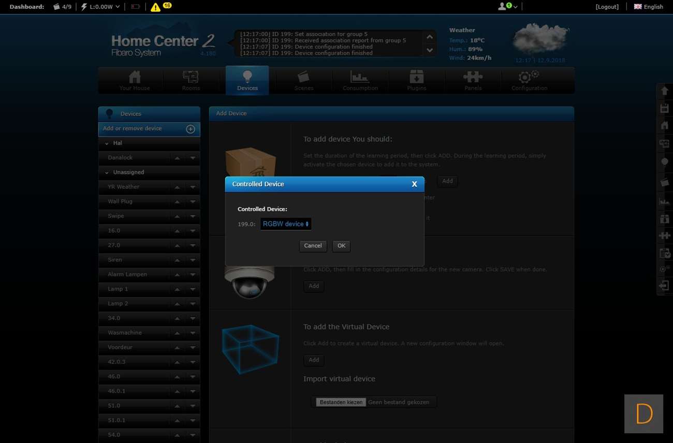Click the house icon in the right sidebar
The width and height of the screenshot is (673, 443).
pyautogui.click(x=665, y=125)
